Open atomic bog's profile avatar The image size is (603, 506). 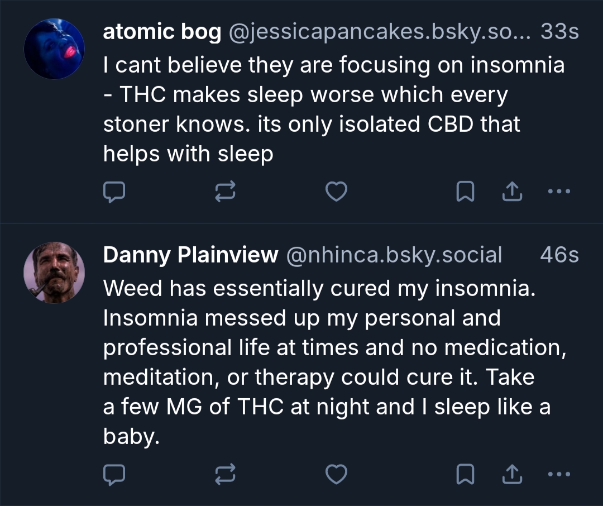[54, 49]
